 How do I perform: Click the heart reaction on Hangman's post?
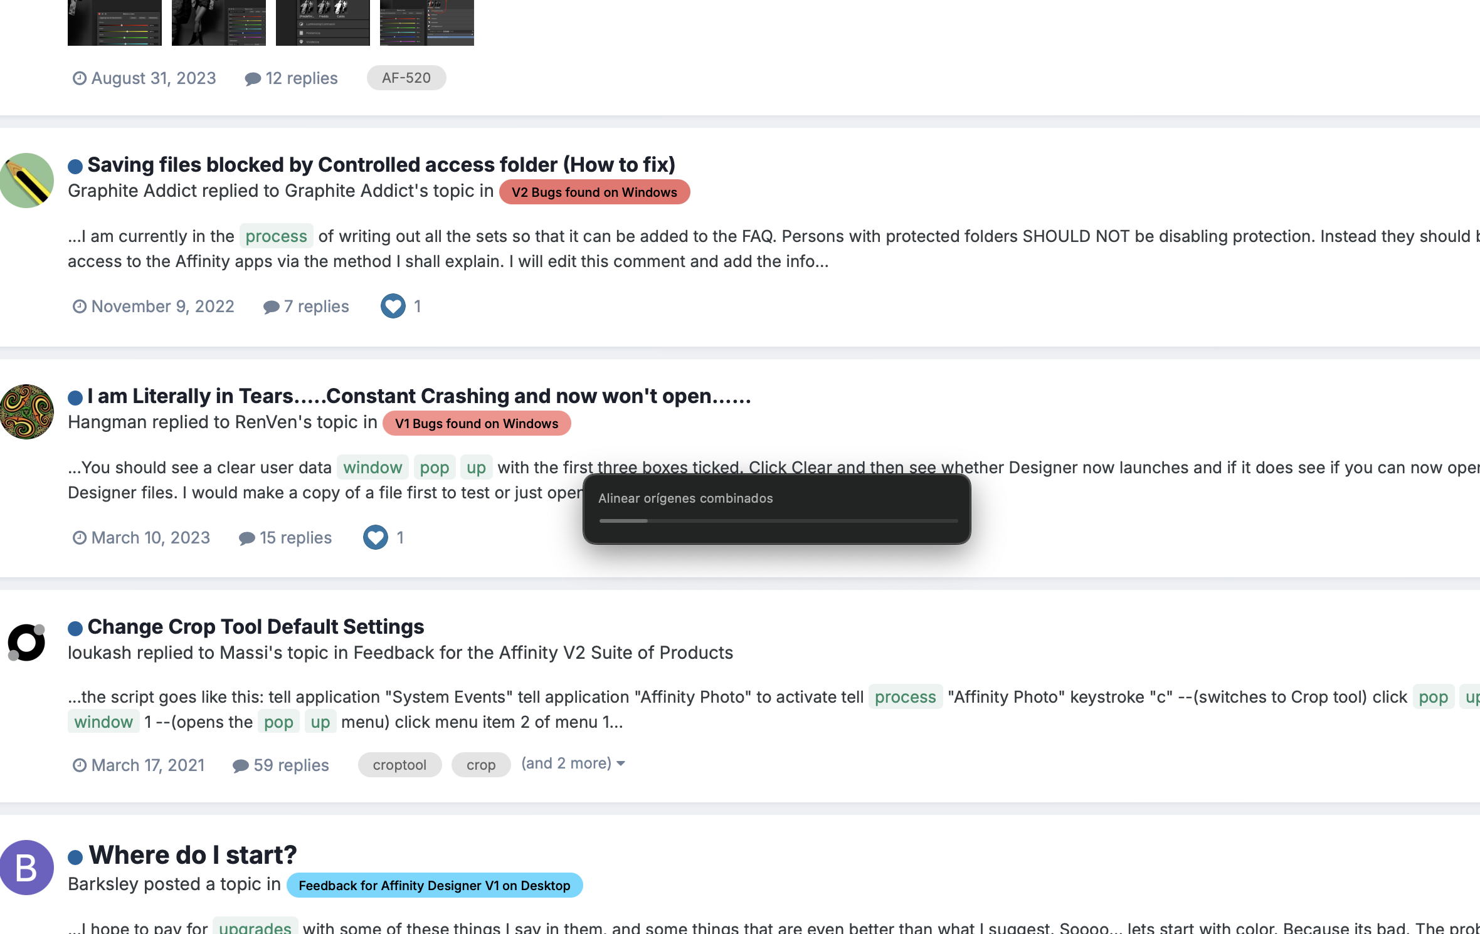(376, 537)
